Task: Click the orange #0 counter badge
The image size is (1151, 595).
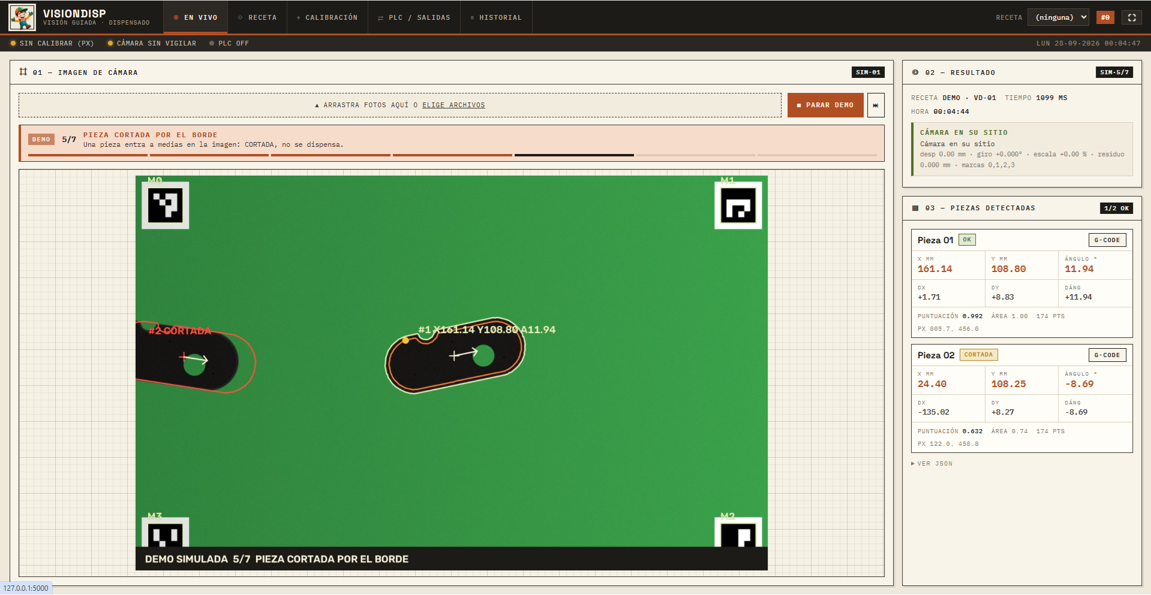Action: pos(1105,17)
